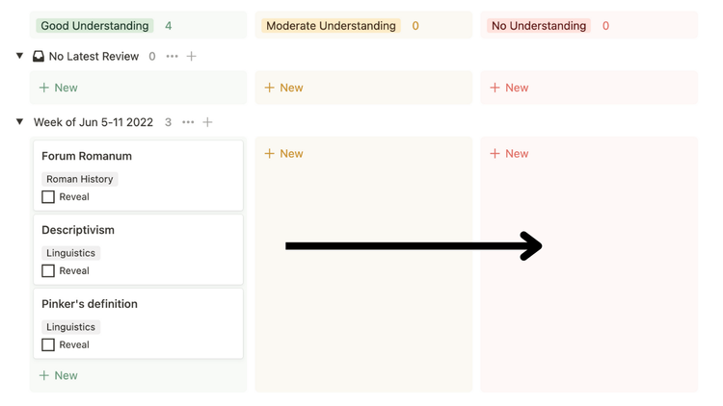
Task: Select the Good Understanding column header
Action: (94, 26)
